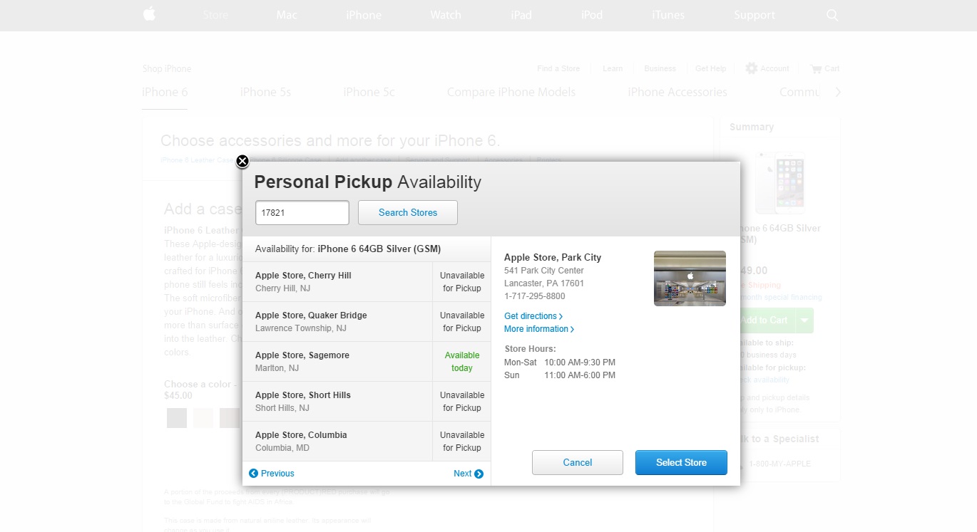Screen dimensions: 977x532
Task: Click the zip code input field
Action: [x=302, y=212]
